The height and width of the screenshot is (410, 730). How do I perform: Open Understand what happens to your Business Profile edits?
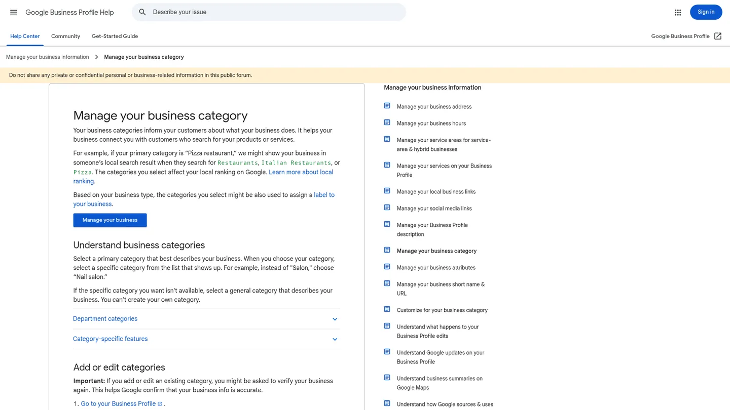(437, 332)
